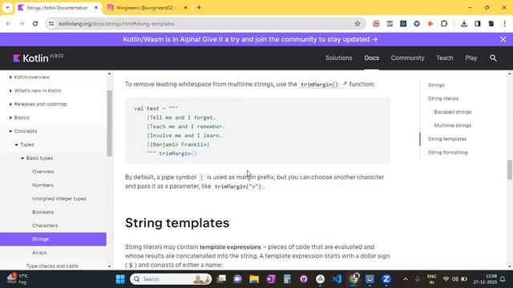This screenshot has height=288, width=513.
Task: Open Type checks and casts in sidebar
Action: (52, 266)
